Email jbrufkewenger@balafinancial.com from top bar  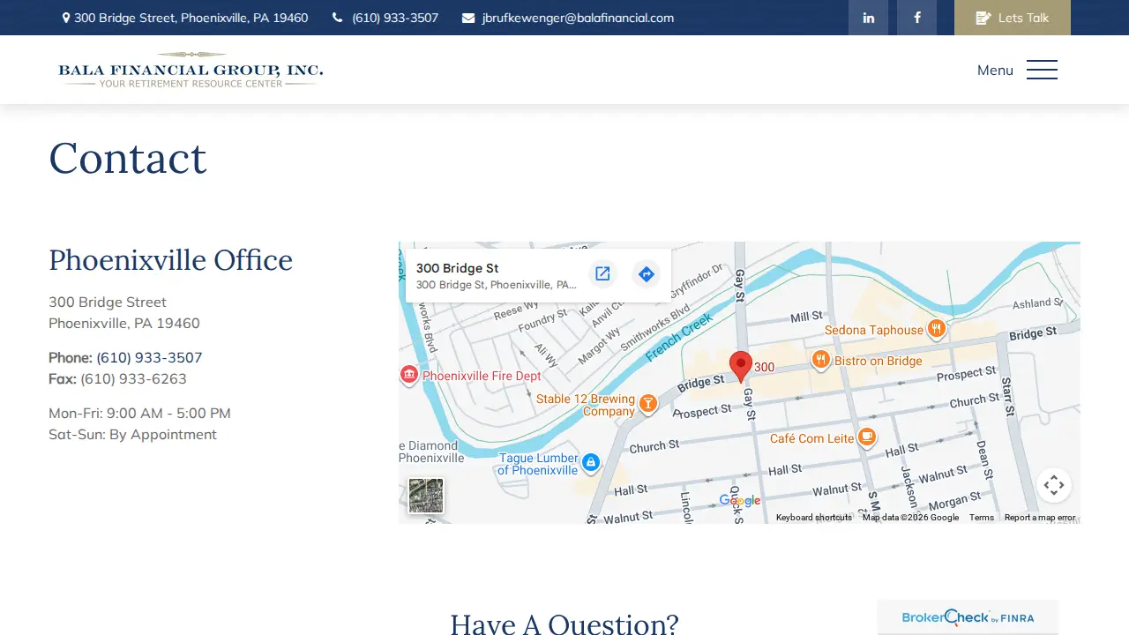568,18
